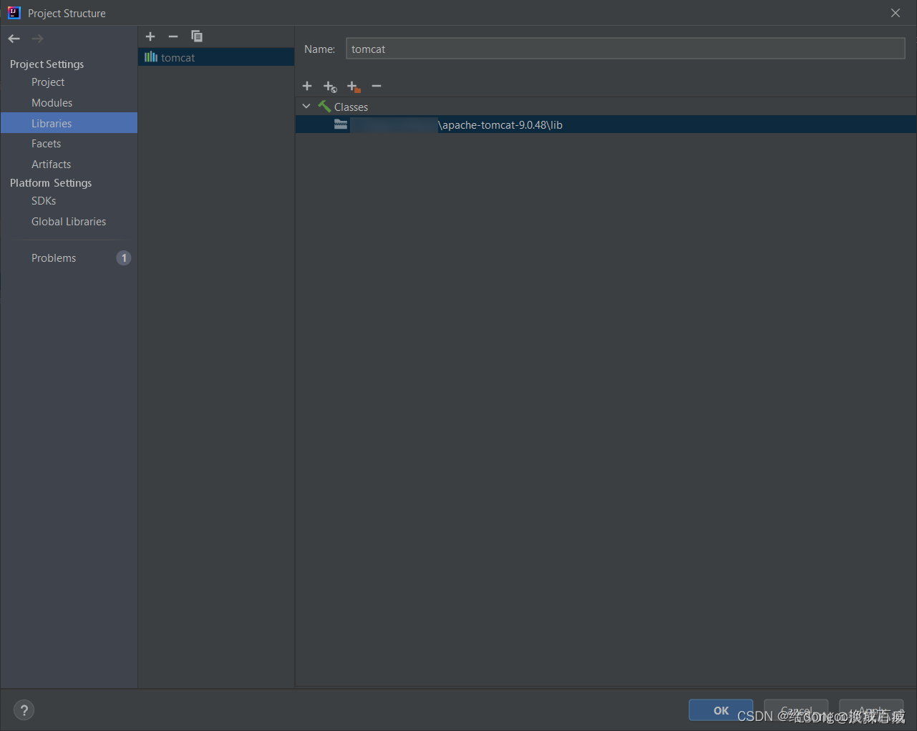Collapse the Classes tree node
This screenshot has width=917, height=731.
pyautogui.click(x=306, y=107)
